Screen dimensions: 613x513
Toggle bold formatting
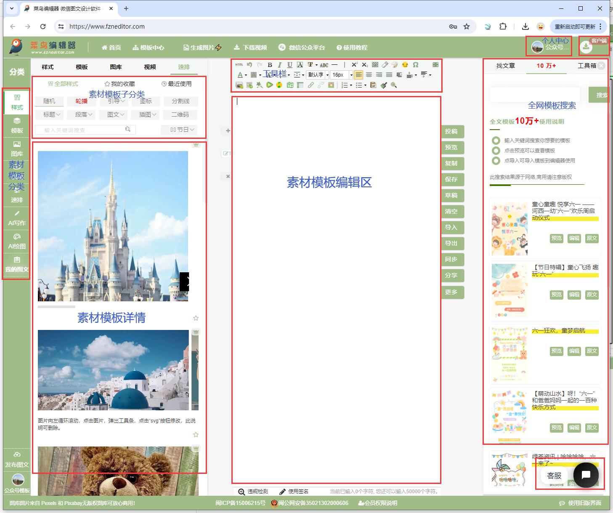(x=270, y=65)
